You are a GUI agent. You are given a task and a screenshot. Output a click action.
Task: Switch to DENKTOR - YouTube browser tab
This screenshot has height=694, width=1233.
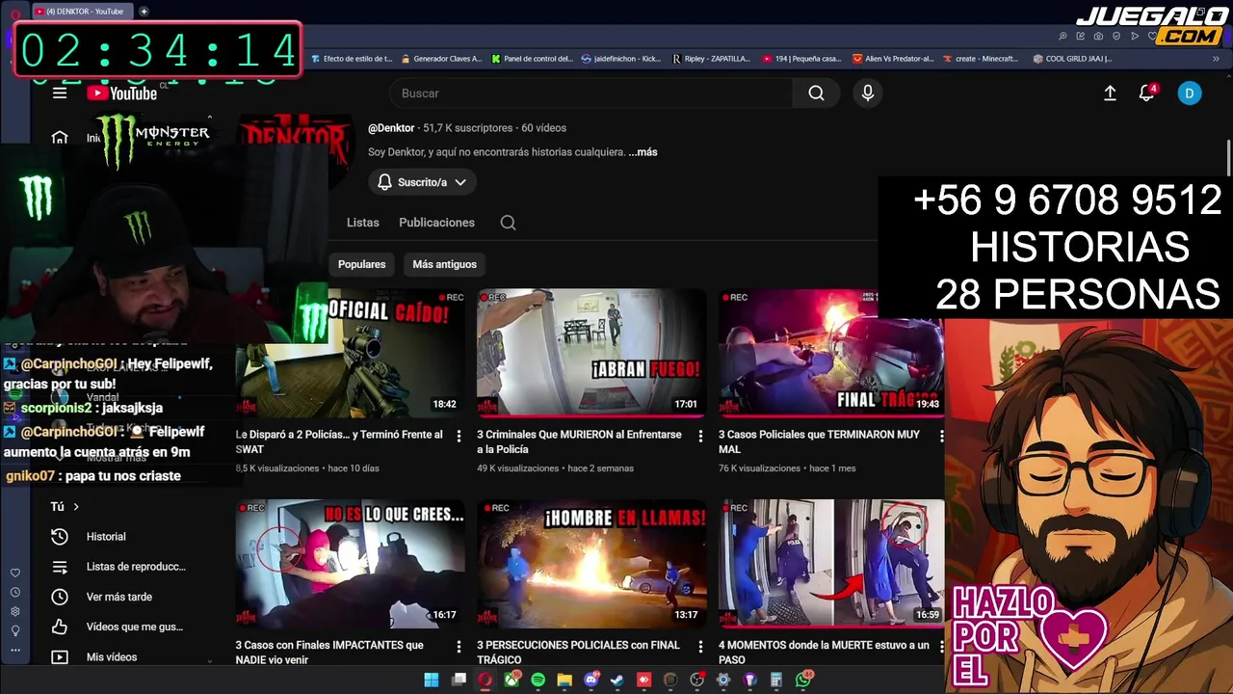point(83,12)
